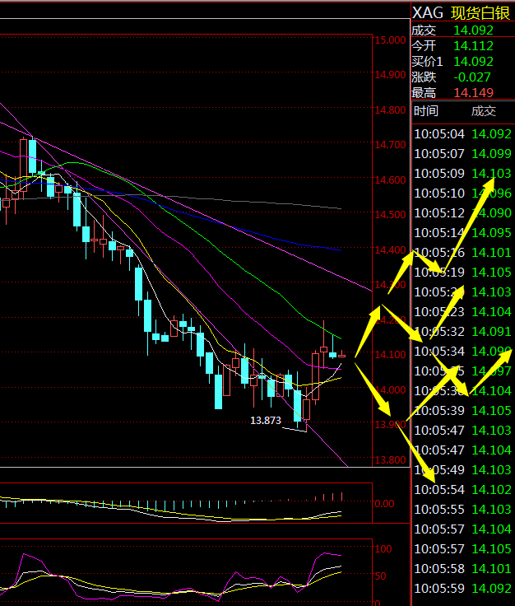Click the 14.700 price axis label
The width and height of the screenshot is (515, 606).
tap(390, 145)
